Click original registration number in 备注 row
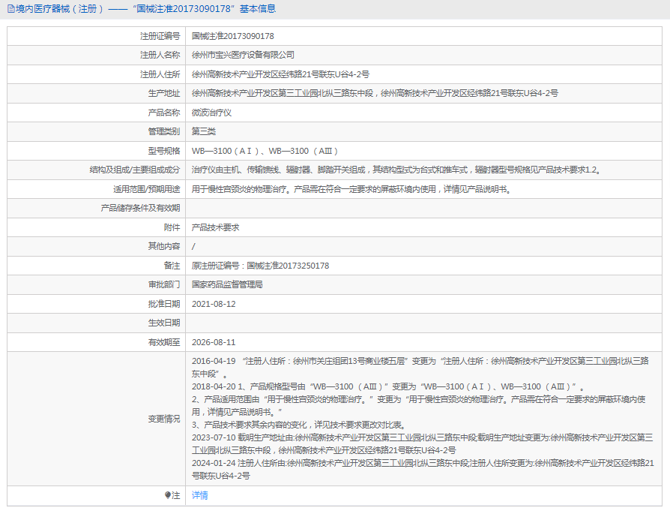 [261, 266]
